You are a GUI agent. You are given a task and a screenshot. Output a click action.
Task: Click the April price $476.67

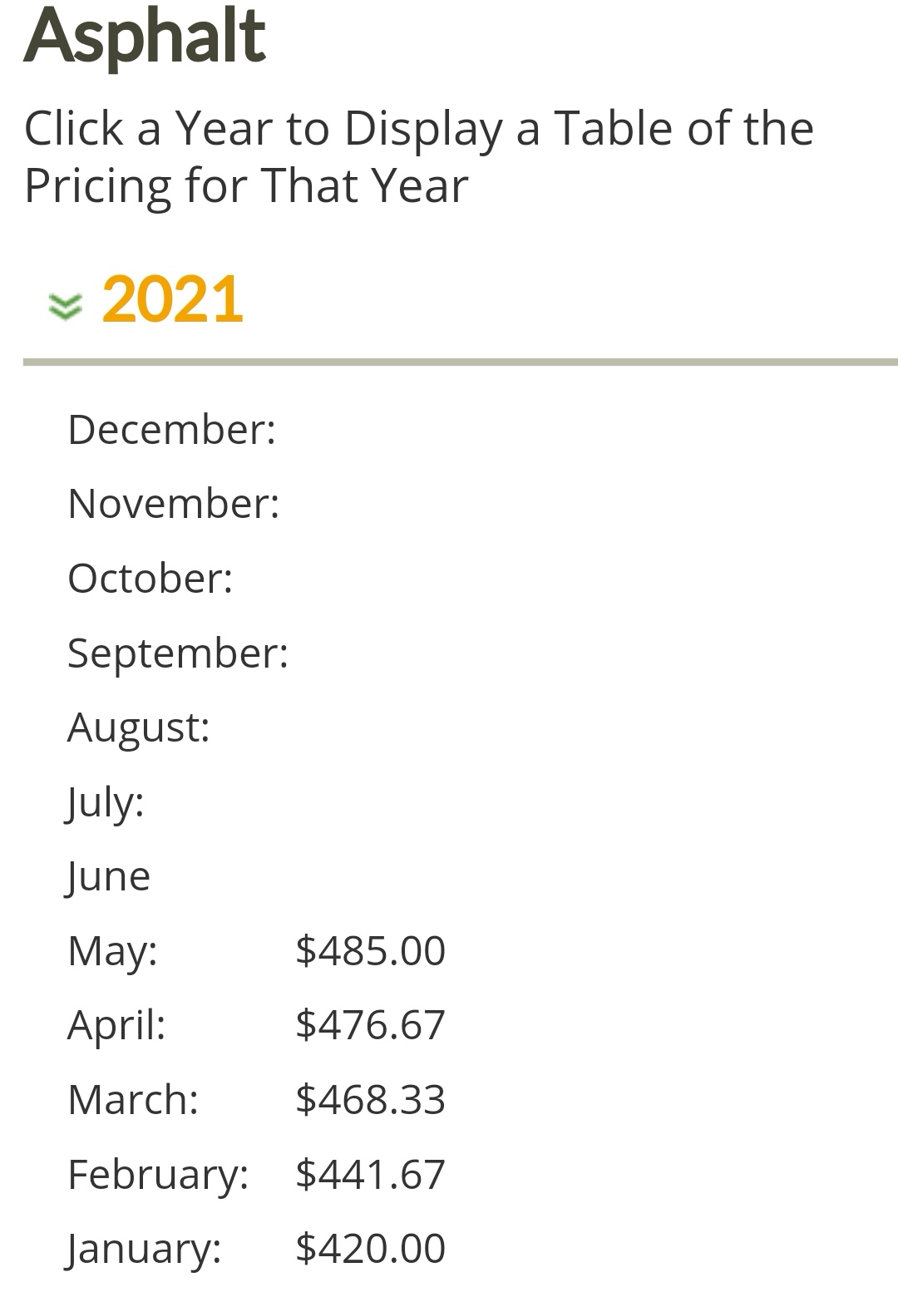point(371,1024)
